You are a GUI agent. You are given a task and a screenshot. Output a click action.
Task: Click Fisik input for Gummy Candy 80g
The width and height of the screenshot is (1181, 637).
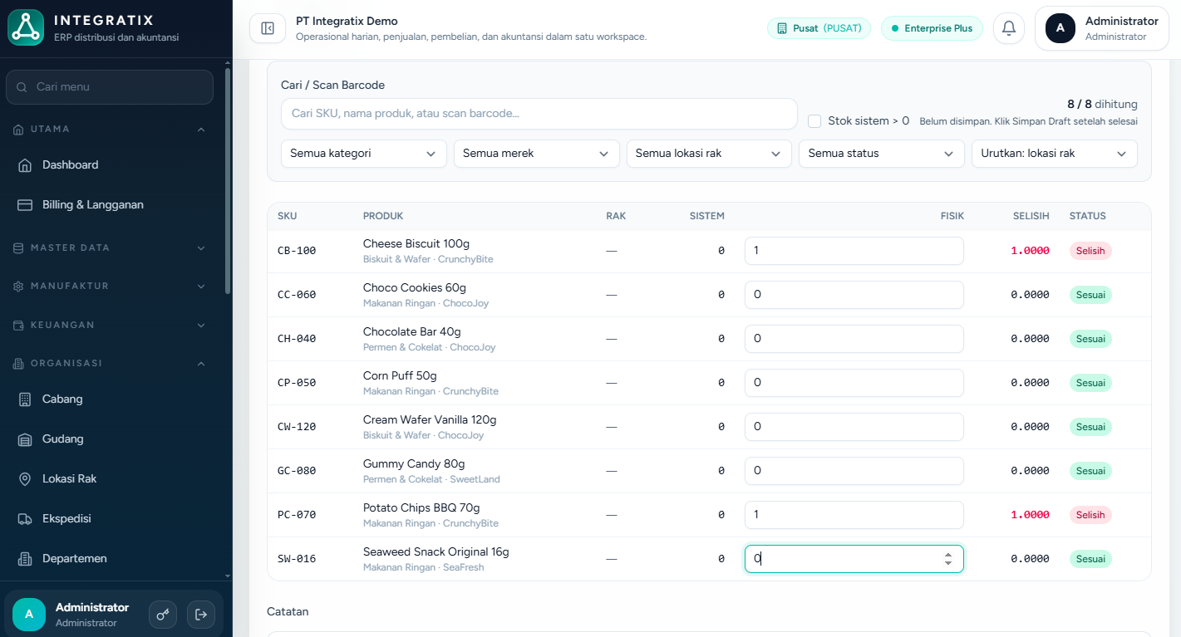pos(854,471)
